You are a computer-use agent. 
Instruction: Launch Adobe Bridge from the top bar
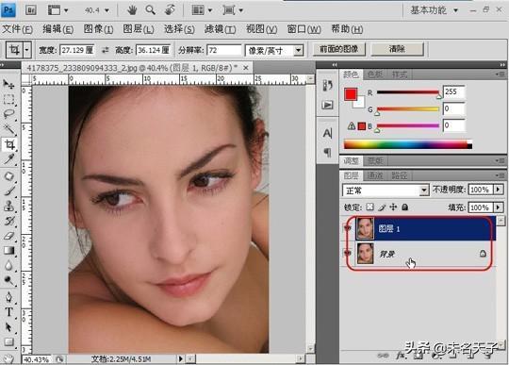31,10
